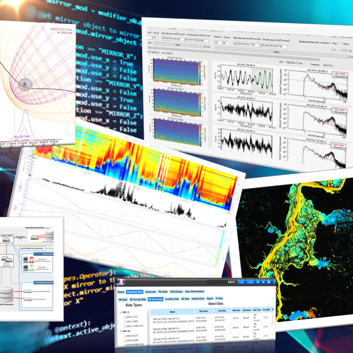Click the top PSD spectrum plot with Day median legend
The height and width of the screenshot is (353, 353).
(x=318, y=85)
